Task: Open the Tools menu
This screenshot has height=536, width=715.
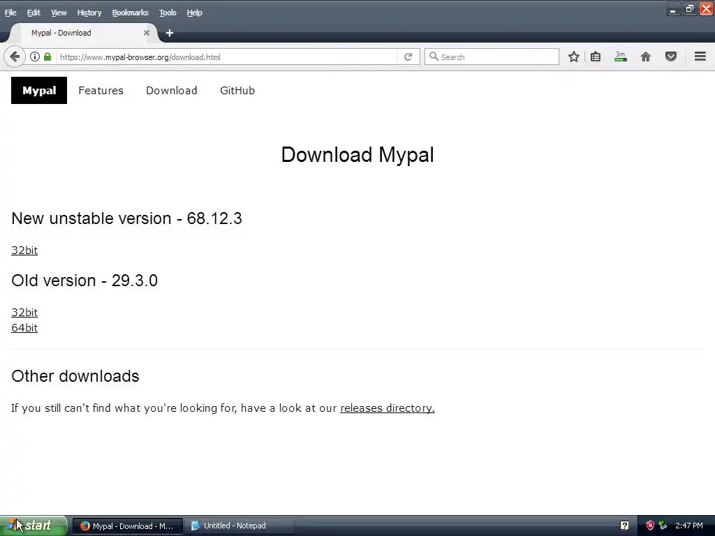Action: 168,13
